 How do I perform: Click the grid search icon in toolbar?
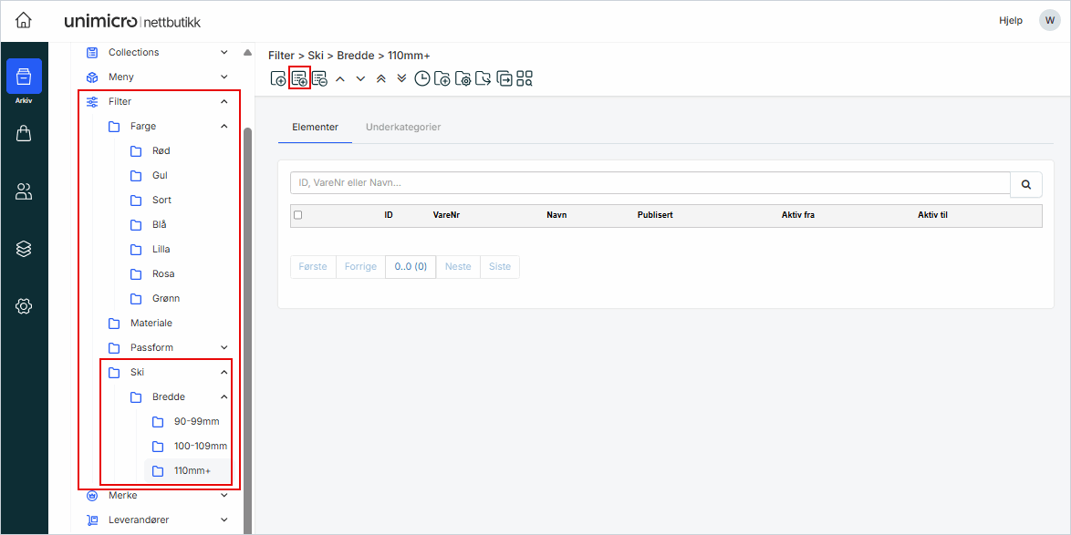tap(525, 78)
